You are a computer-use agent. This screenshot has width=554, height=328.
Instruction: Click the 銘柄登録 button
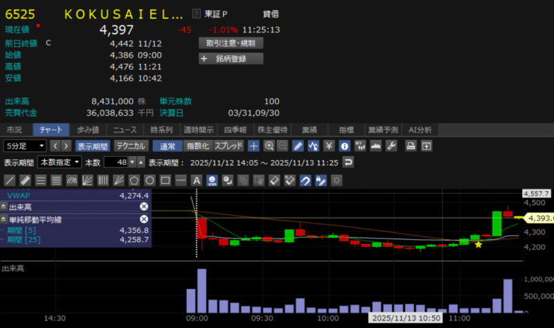tap(231, 59)
